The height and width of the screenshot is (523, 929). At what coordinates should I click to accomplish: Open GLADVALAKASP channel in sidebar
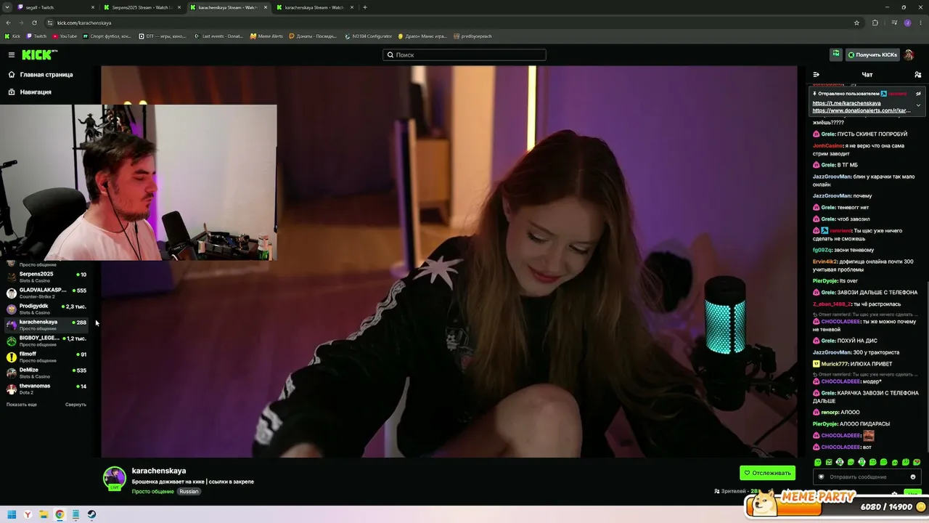[x=46, y=293]
